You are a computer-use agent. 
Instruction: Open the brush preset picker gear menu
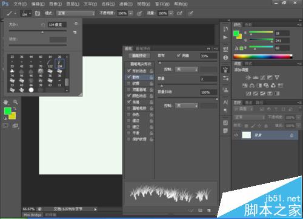[76, 24]
